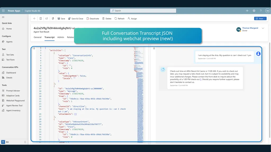The image size is (271, 152).
Task: Click the "directline" channelId value
Action: [x=79, y=106]
